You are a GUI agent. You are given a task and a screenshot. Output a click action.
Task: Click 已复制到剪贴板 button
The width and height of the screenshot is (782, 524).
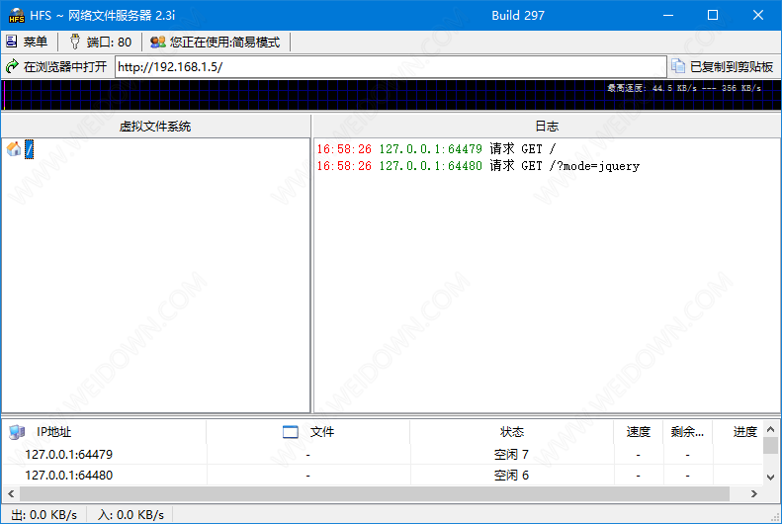(722, 66)
